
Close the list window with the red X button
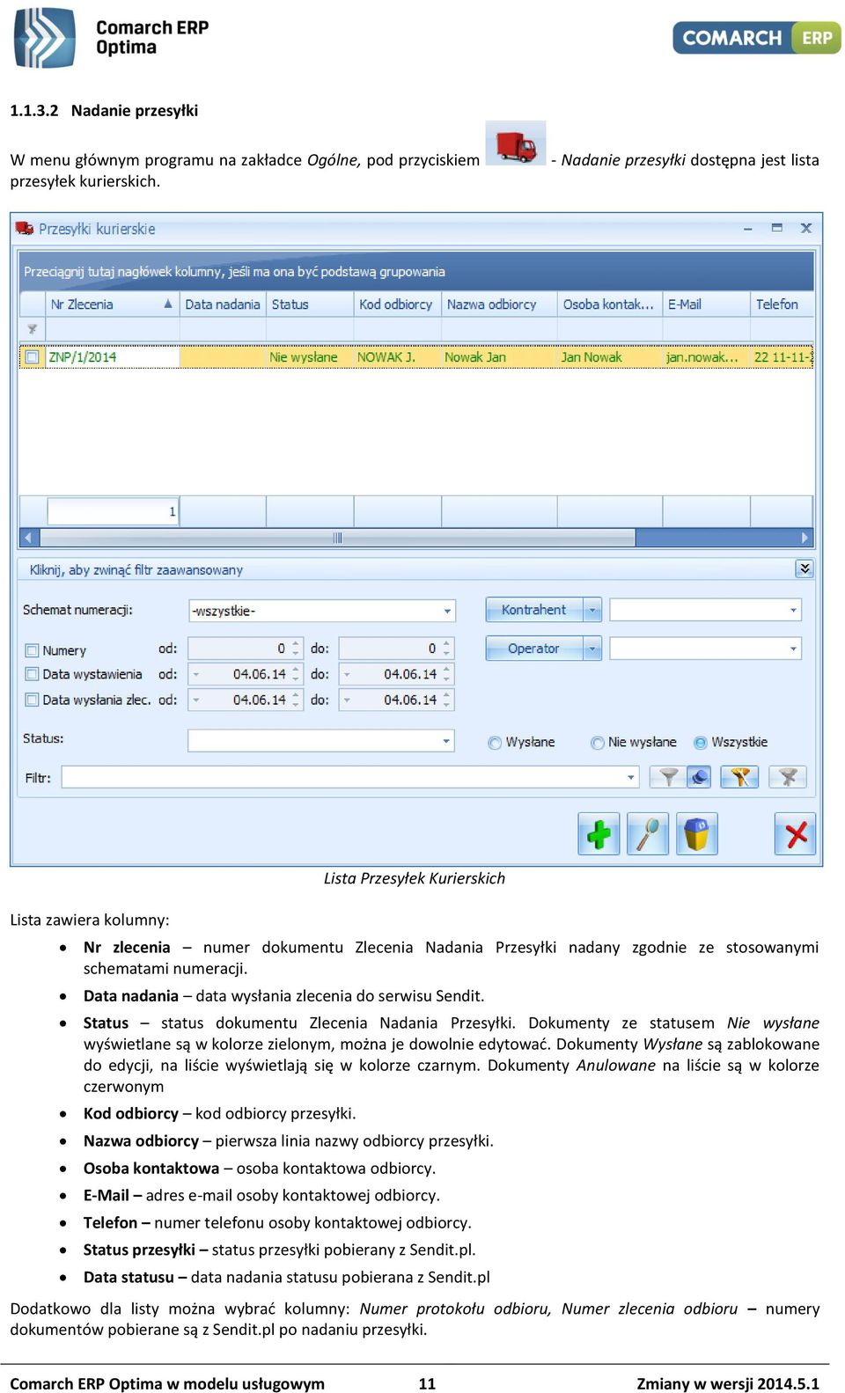click(x=796, y=833)
